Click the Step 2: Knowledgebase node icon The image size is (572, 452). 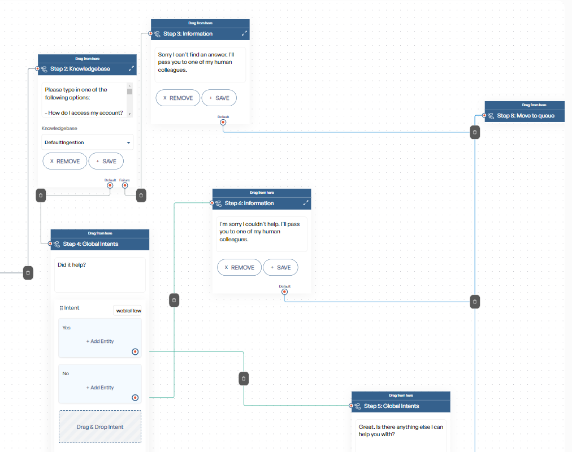(x=44, y=69)
